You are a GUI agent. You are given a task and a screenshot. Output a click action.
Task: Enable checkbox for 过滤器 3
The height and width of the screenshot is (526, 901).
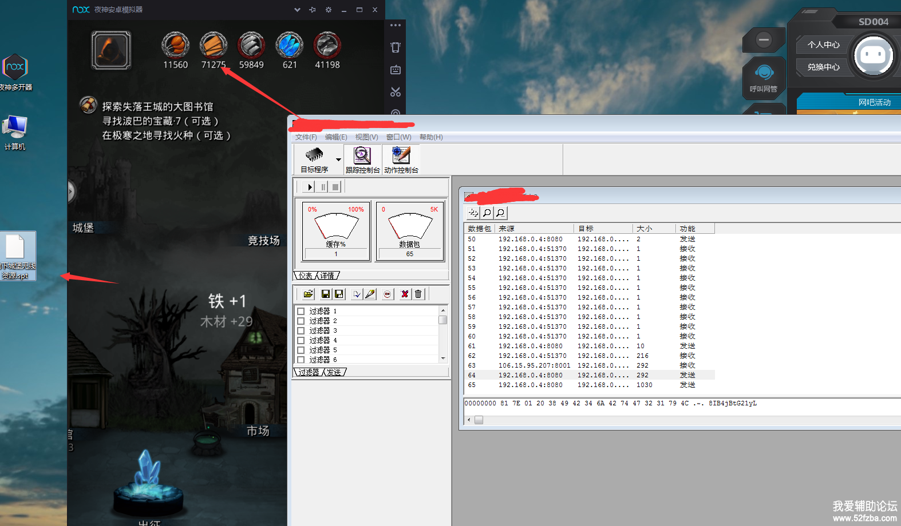pyautogui.click(x=301, y=330)
